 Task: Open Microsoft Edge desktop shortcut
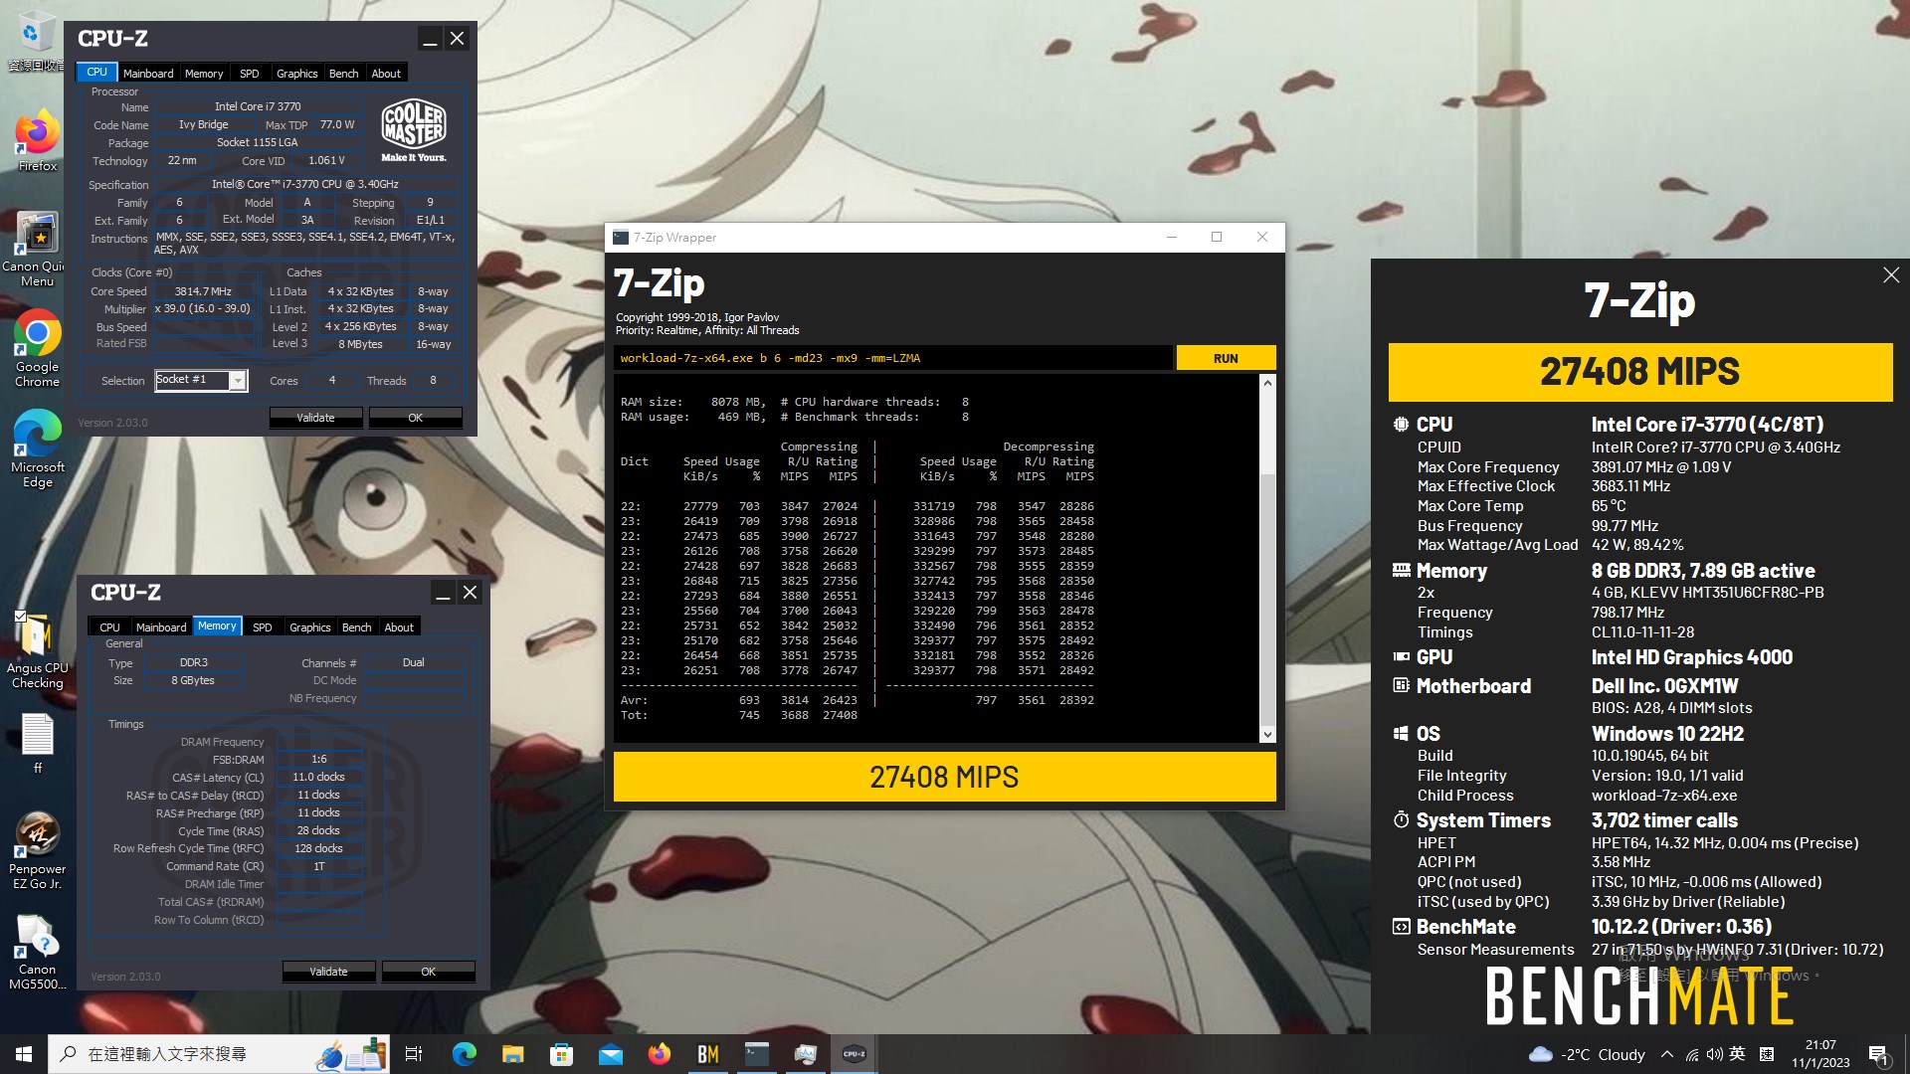tap(37, 447)
